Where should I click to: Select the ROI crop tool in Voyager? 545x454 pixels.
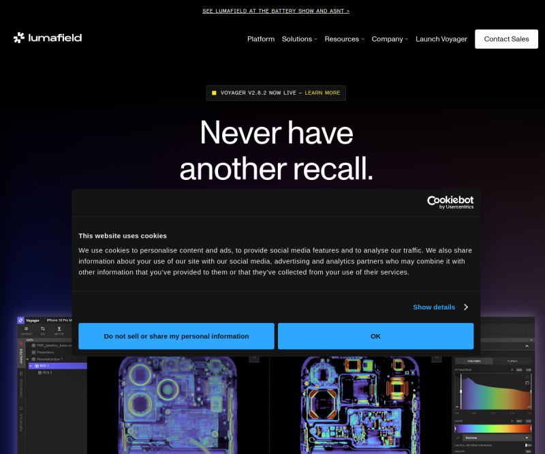(43, 329)
